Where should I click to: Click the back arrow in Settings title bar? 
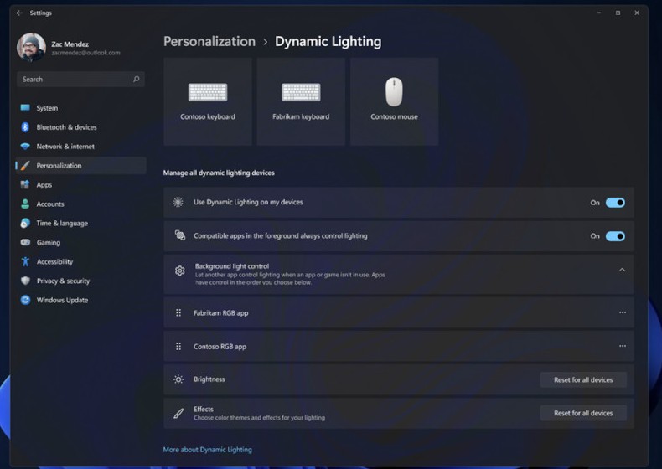pos(19,13)
